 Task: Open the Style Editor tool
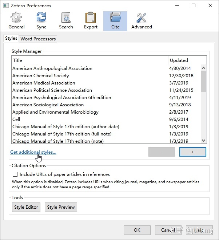click(26, 207)
